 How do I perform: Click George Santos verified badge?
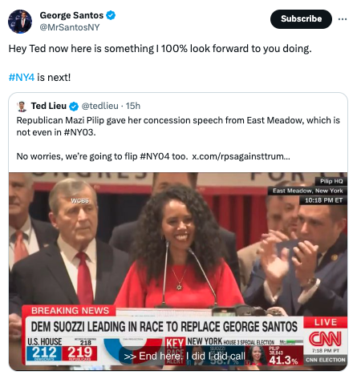coord(111,15)
